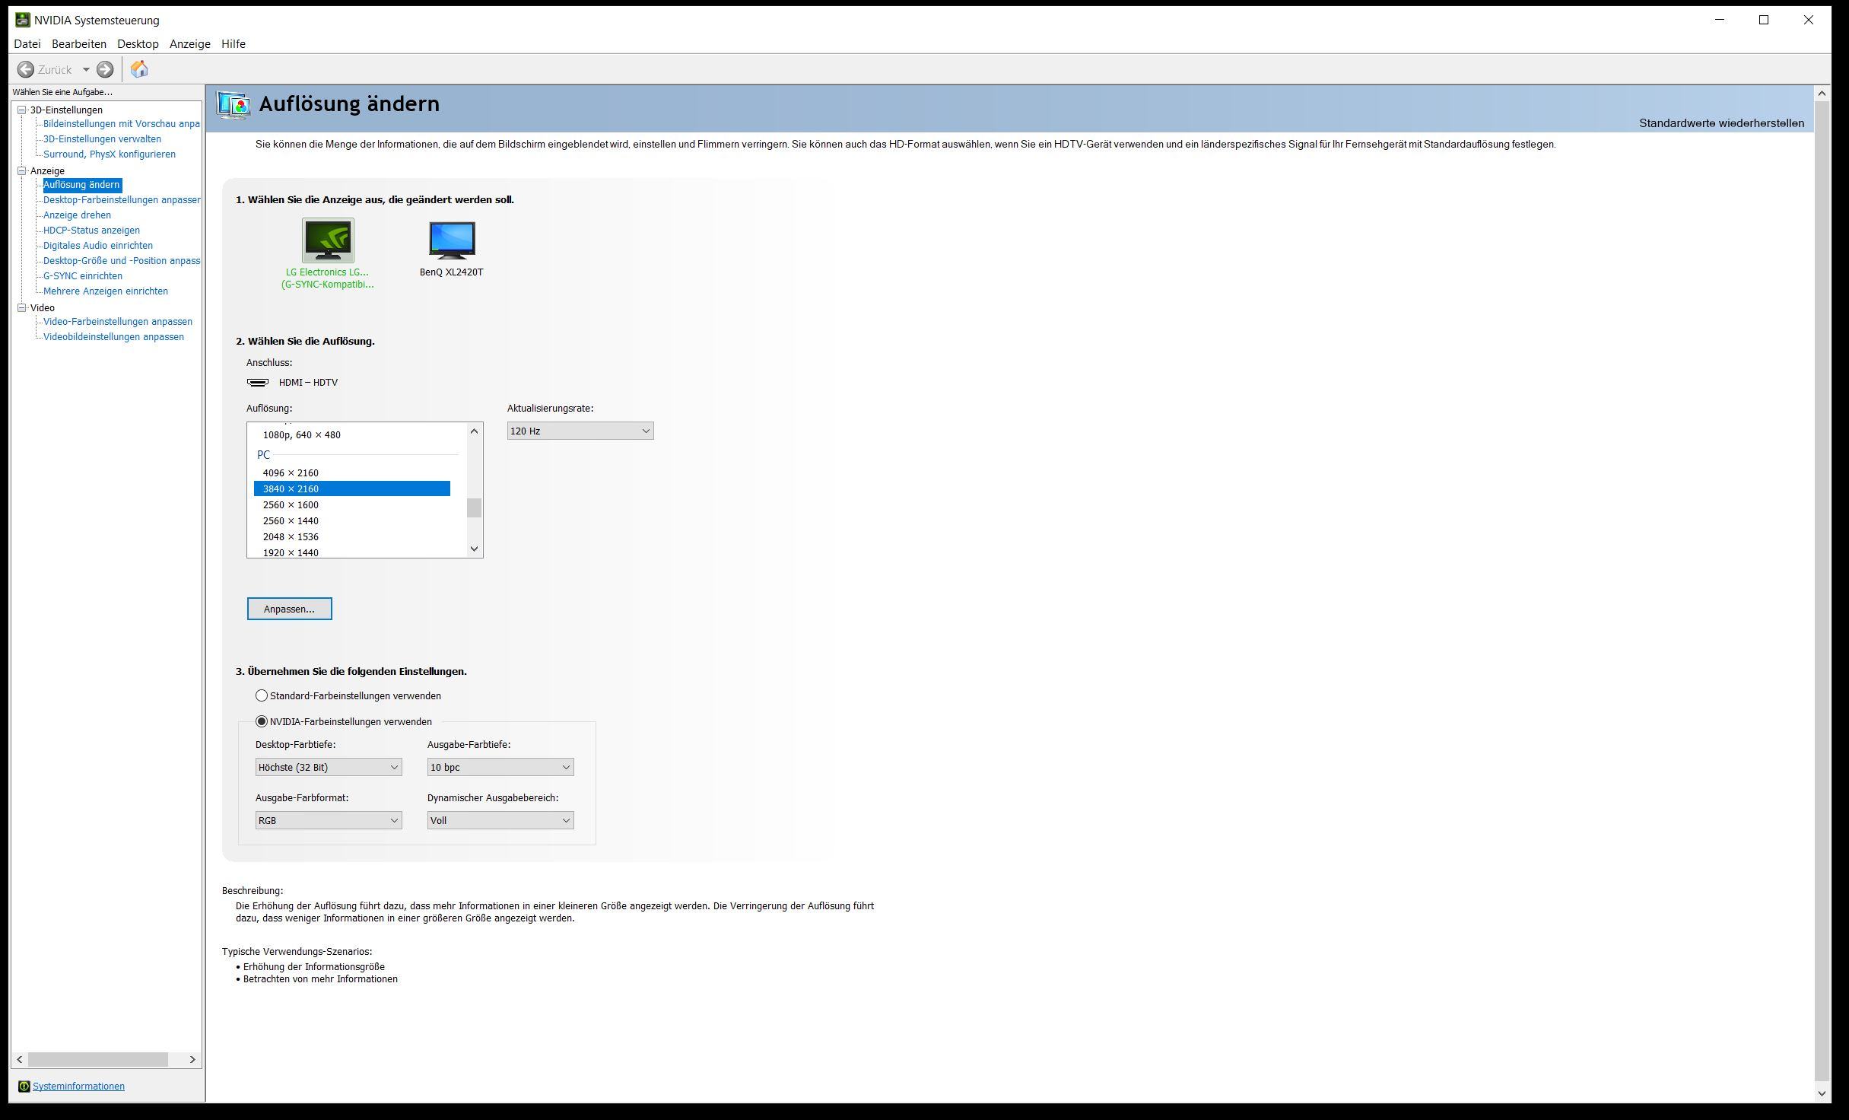Click the Back arrow icon in toolbar
This screenshot has height=1120, width=1849.
26,69
